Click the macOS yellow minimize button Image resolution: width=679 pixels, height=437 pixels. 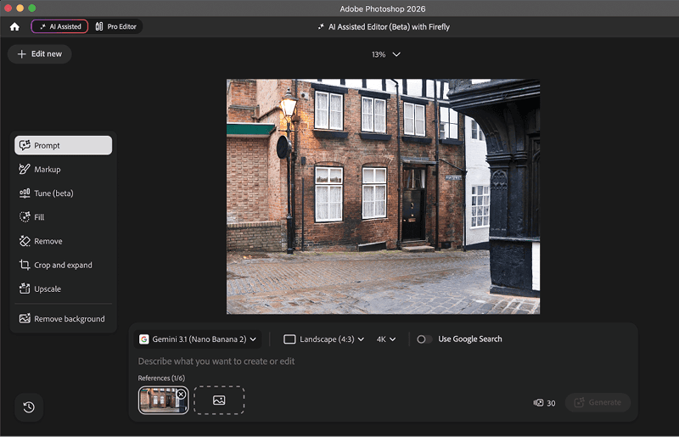pyautogui.click(x=20, y=8)
